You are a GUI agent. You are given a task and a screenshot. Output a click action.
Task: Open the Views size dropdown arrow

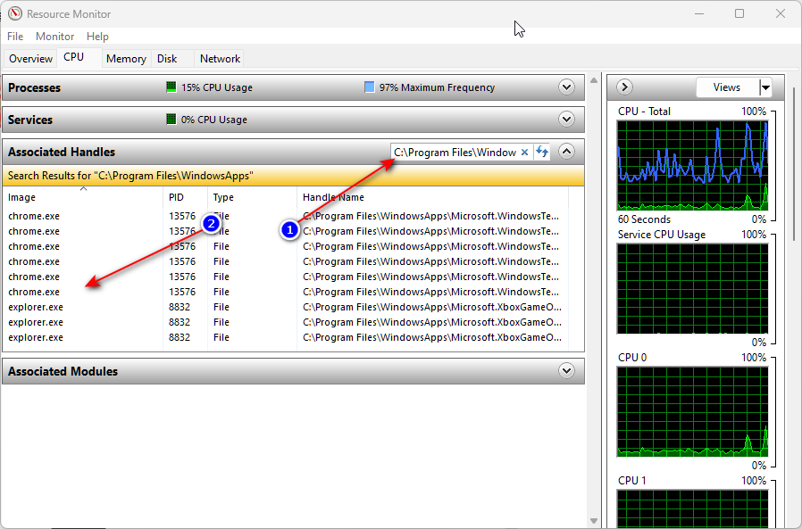765,87
